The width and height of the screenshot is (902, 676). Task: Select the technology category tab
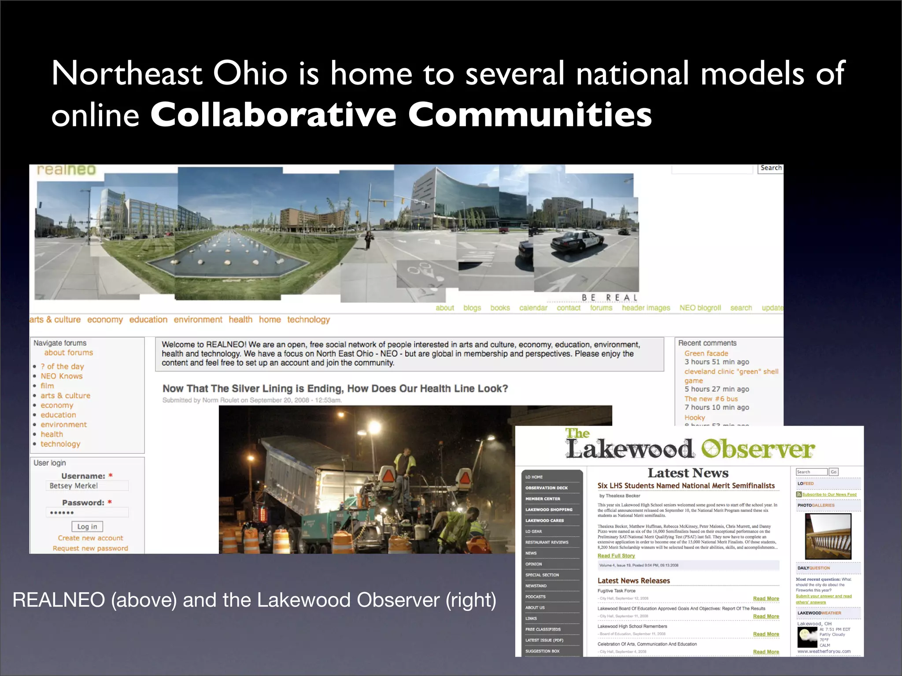[308, 320]
